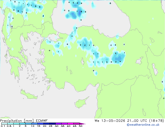Viewport: 165px width, 127px height.
Task: Click the 0.1–0.5 mm legend color box
Action: tap(4, 124)
